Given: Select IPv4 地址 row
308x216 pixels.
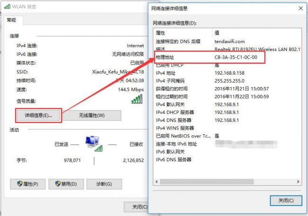Looking at the screenshot, I should coord(227,73).
